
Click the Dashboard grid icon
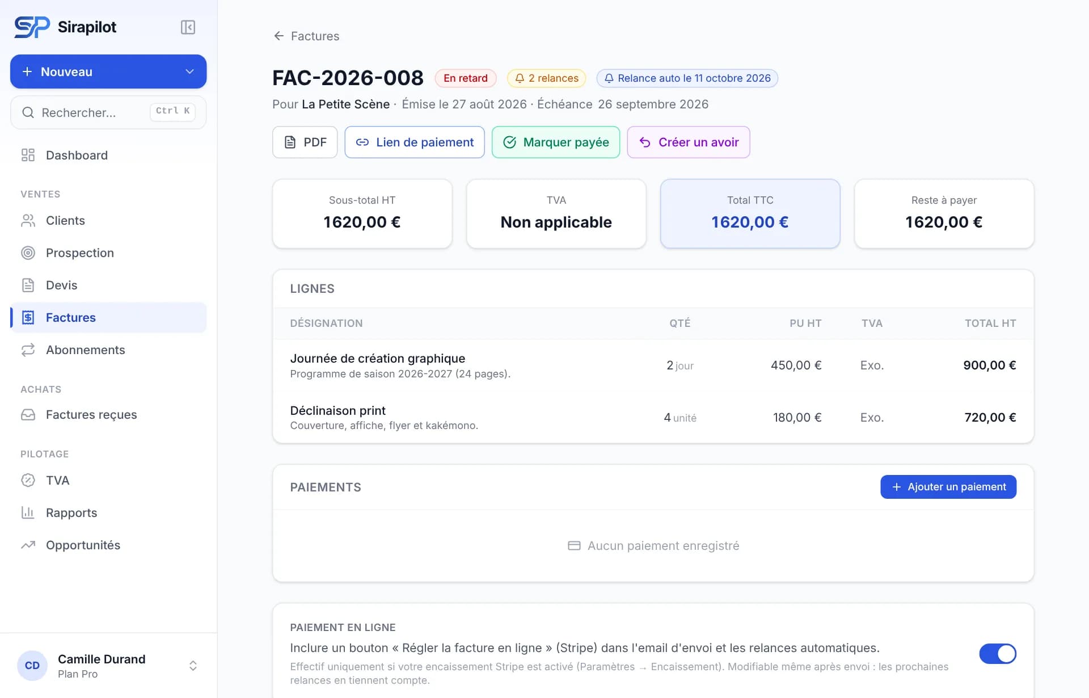tap(28, 155)
